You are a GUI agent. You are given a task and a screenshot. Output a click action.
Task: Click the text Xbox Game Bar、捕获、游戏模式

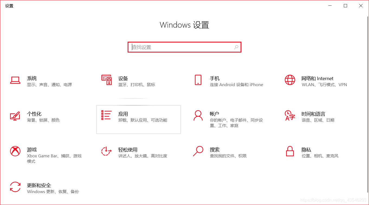54,159
